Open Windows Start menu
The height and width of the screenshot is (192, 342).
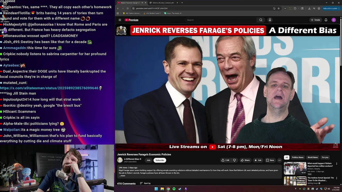(x=156, y=189)
